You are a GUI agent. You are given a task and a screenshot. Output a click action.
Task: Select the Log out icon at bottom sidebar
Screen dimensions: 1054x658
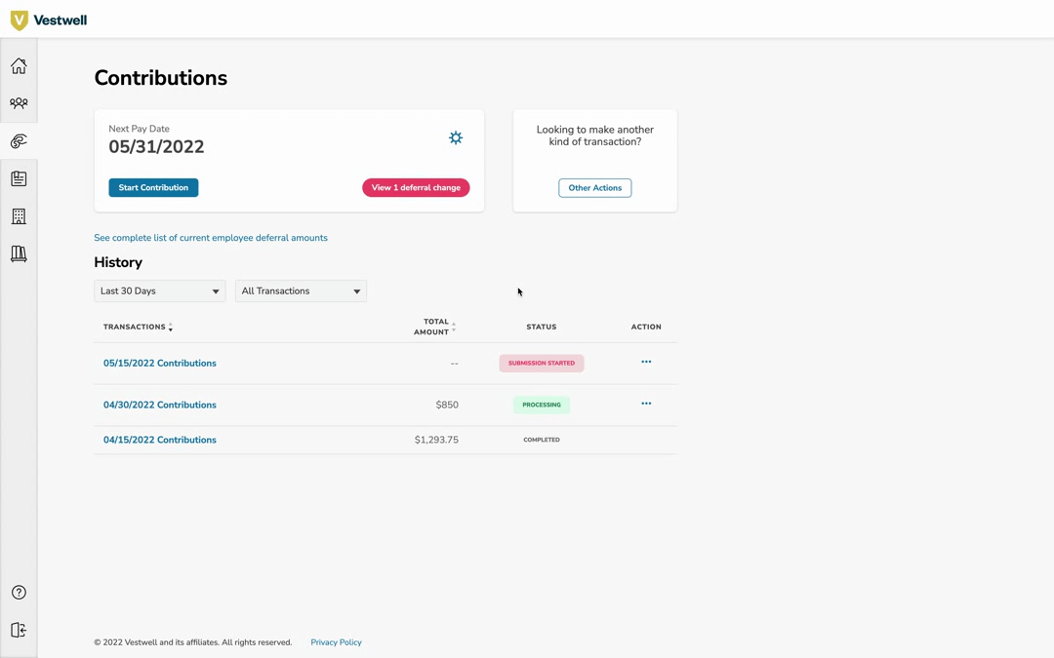pos(18,630)
